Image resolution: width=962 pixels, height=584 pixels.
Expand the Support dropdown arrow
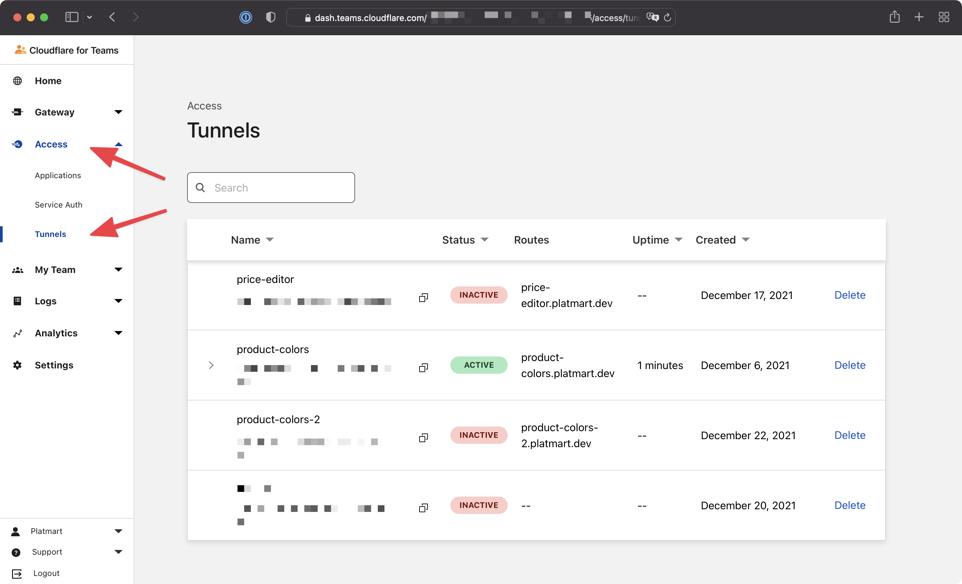click(x=118, y=552)
